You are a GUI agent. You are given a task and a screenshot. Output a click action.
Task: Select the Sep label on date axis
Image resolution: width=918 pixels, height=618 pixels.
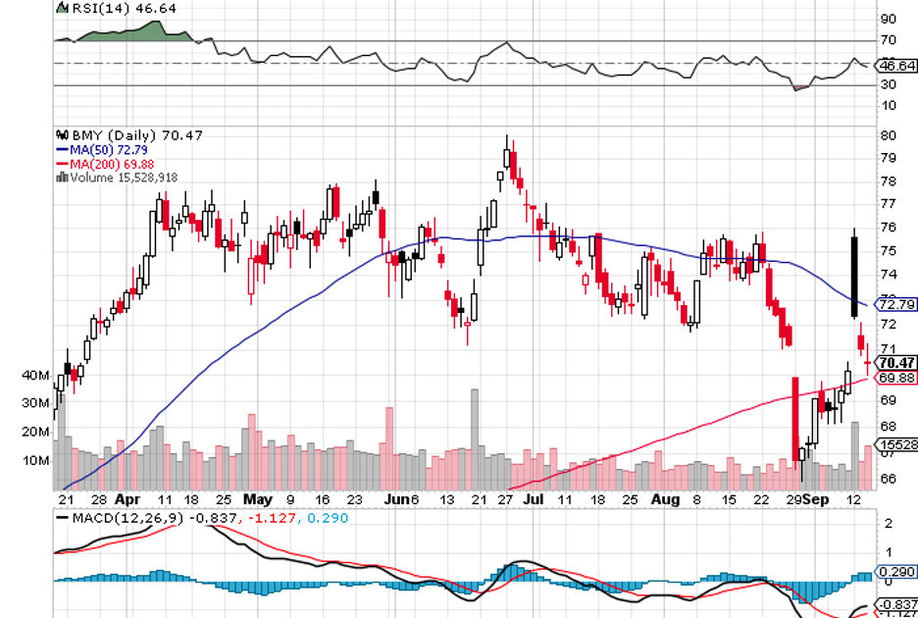coord(814,498)
